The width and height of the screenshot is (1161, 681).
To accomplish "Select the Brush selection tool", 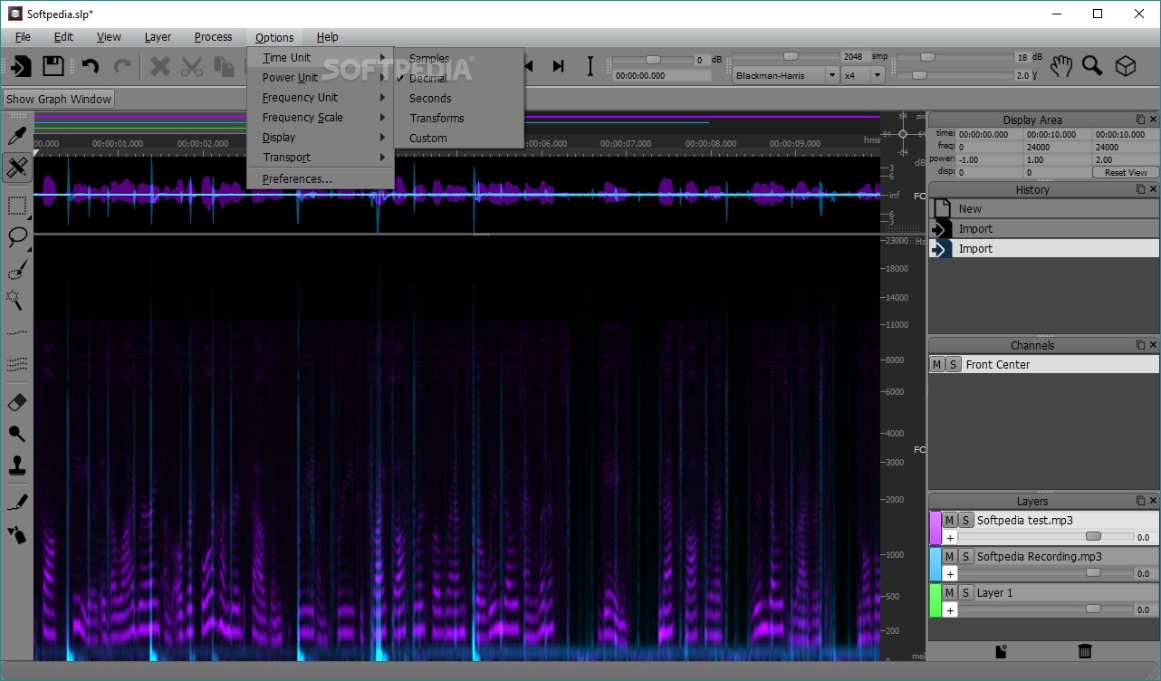I will pos(17,269).
